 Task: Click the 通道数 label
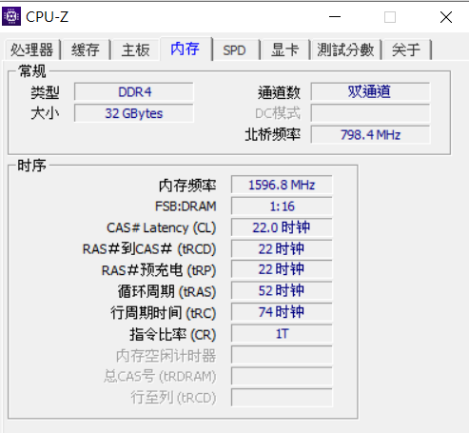279,92
